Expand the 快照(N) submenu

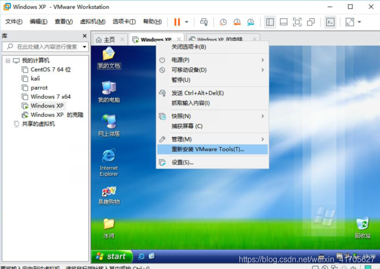click(x=212, y=116)
